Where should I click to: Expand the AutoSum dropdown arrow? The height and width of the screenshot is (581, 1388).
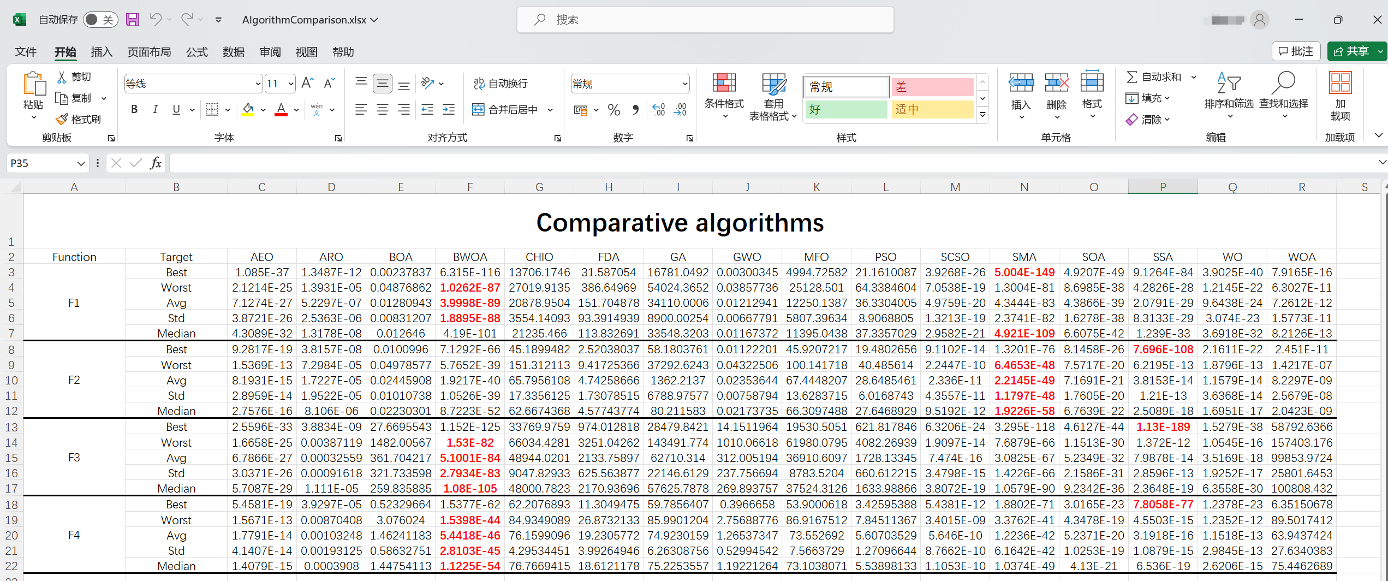pyautogui.click(x=1194, y=77)
